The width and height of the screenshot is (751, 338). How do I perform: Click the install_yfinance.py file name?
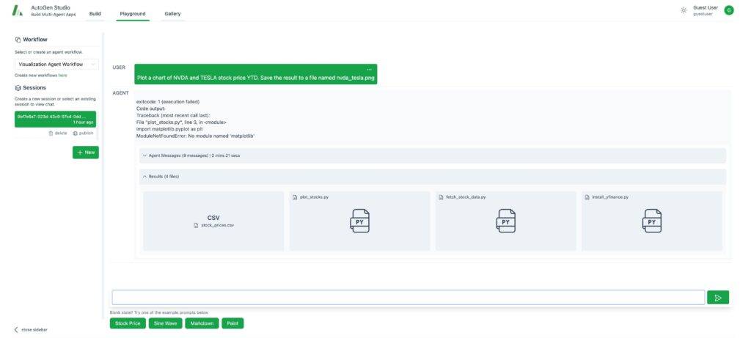[x=610, y=197]
